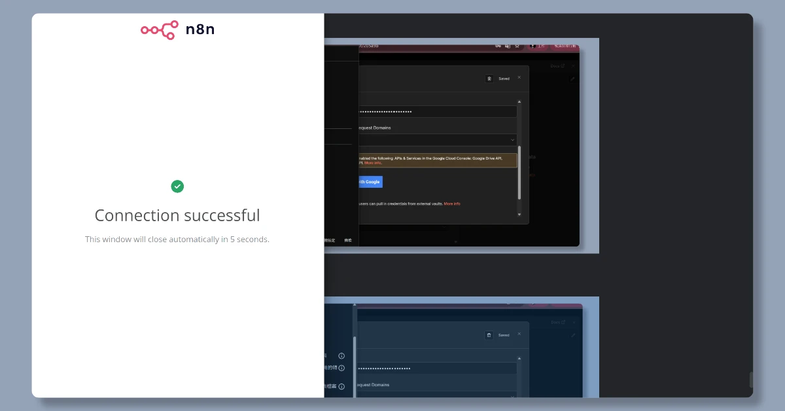Click scrollbar up arrow in upper dark screenshot dialog
This screenshot has width=785, height=411.
519,101
